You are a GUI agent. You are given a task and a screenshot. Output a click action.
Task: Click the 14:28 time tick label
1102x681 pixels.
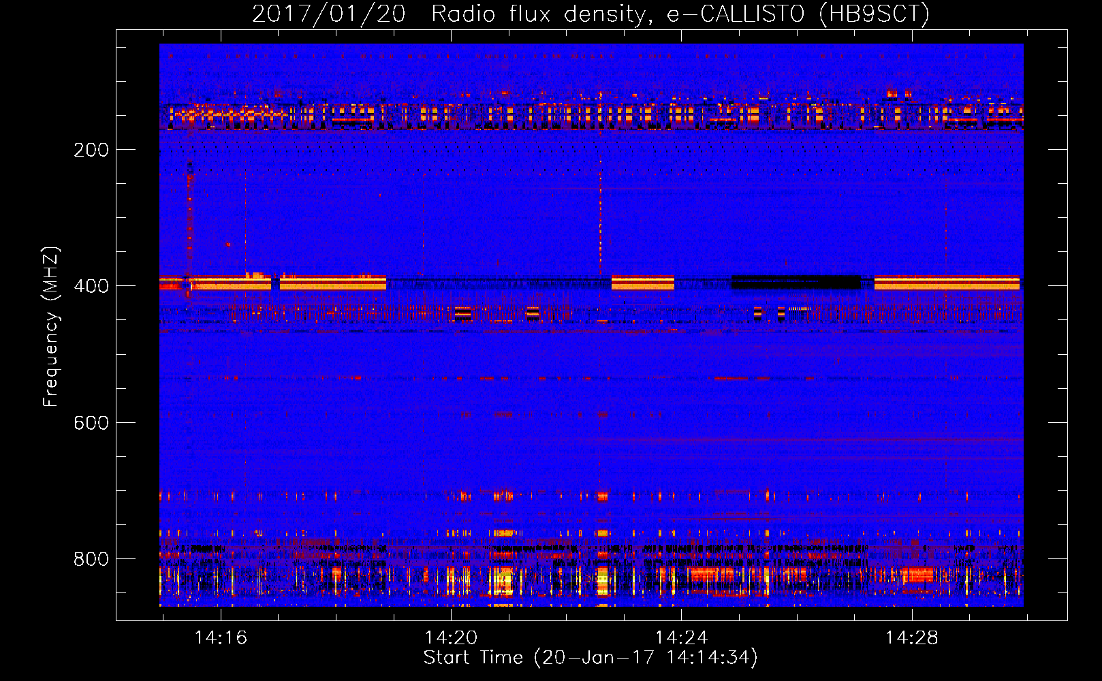(911, 637)
